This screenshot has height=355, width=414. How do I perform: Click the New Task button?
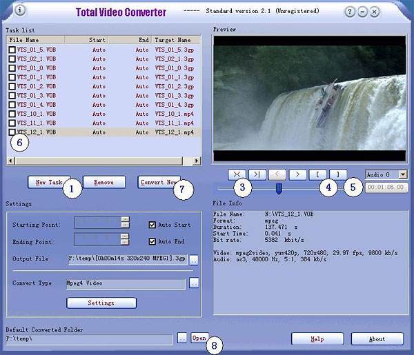click(x=49, y=182)
